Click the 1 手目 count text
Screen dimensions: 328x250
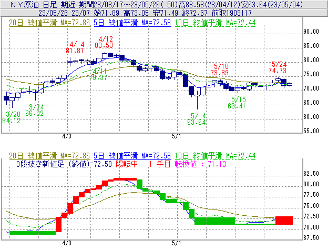[x=160, y=164]
